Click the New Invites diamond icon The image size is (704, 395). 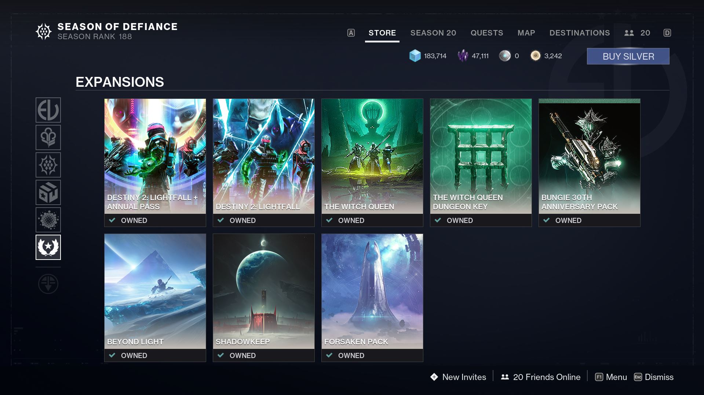pyautogui.click(x=434, y=377)
